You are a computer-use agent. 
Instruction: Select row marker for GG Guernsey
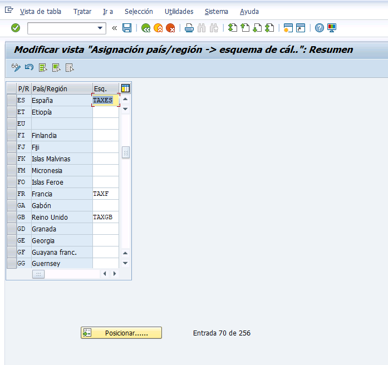12,263
